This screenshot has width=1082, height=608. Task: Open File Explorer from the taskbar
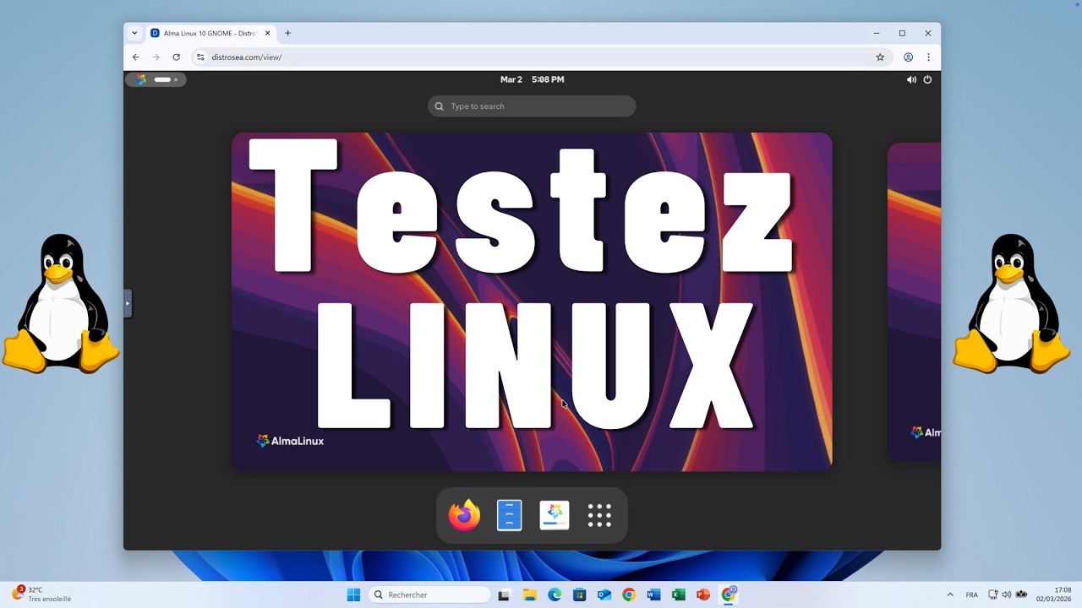click(x=529, y=594)
